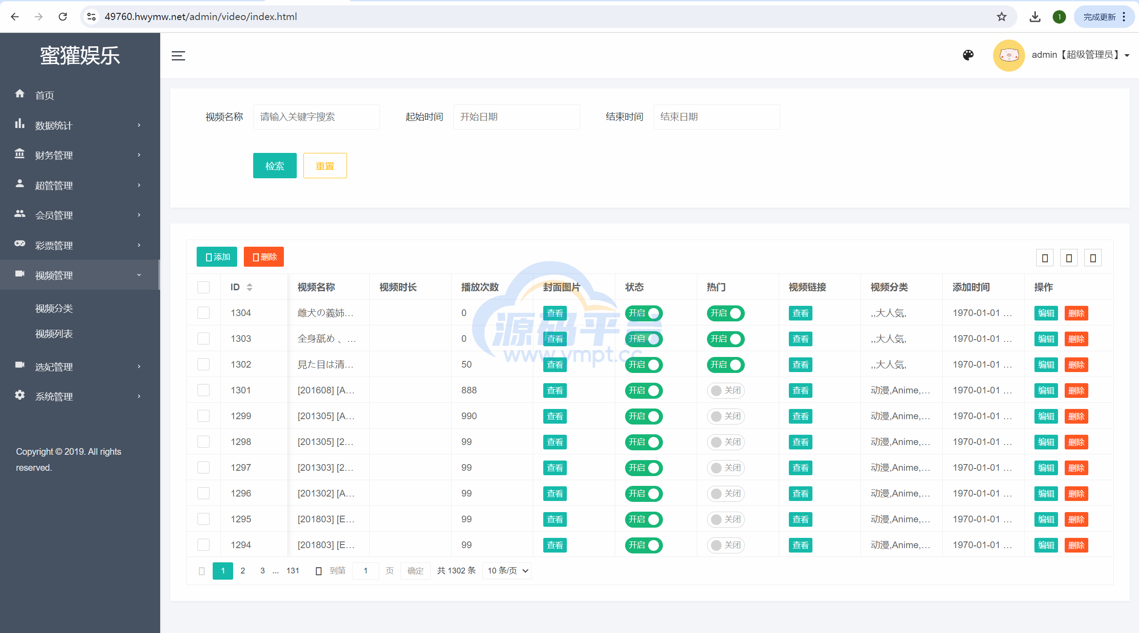Click 编辑 for video ID 1302

coord(1046,365)
